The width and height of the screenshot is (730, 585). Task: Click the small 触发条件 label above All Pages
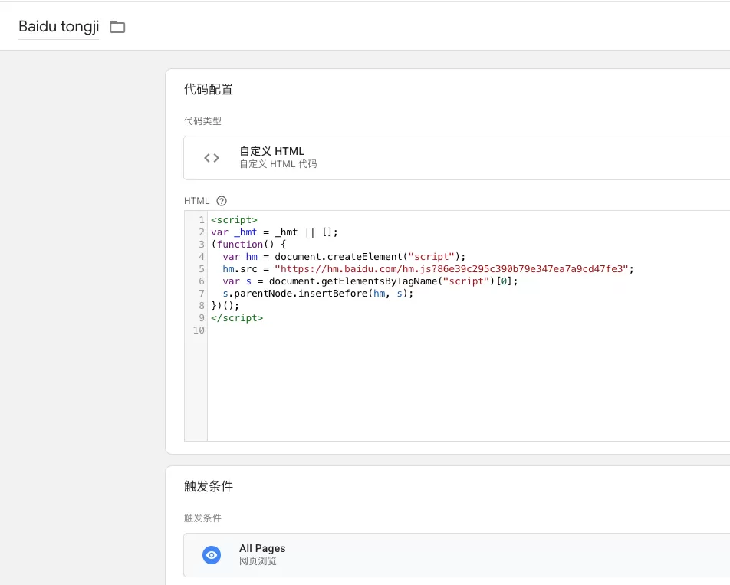(x=202, y=518)
